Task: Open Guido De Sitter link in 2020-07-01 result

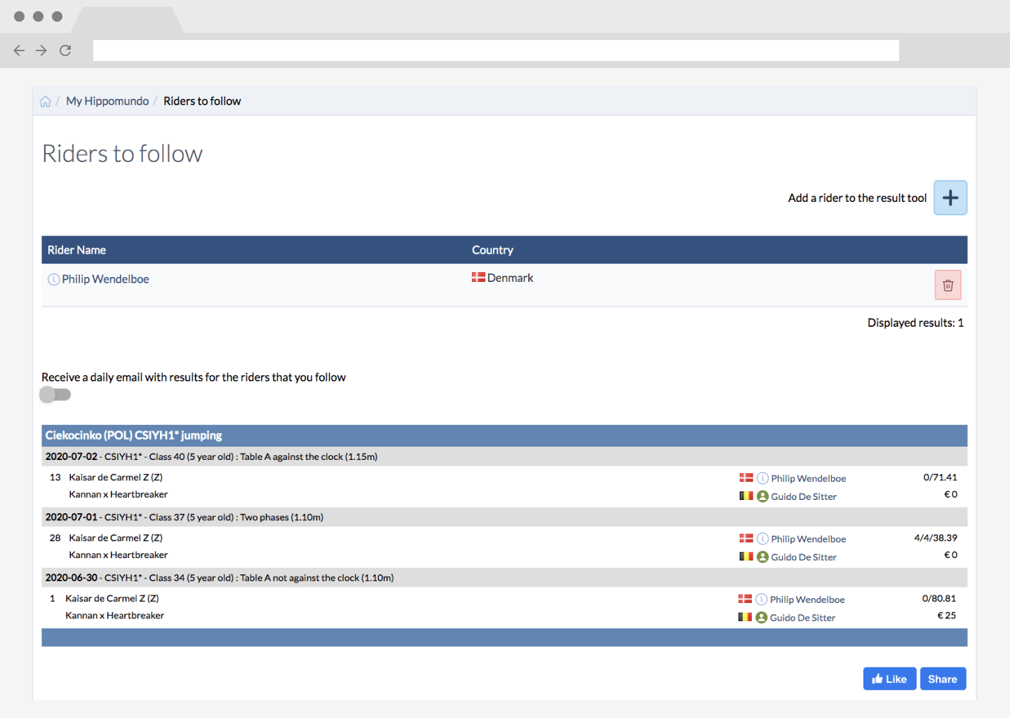Action: (x=804, y=557)
